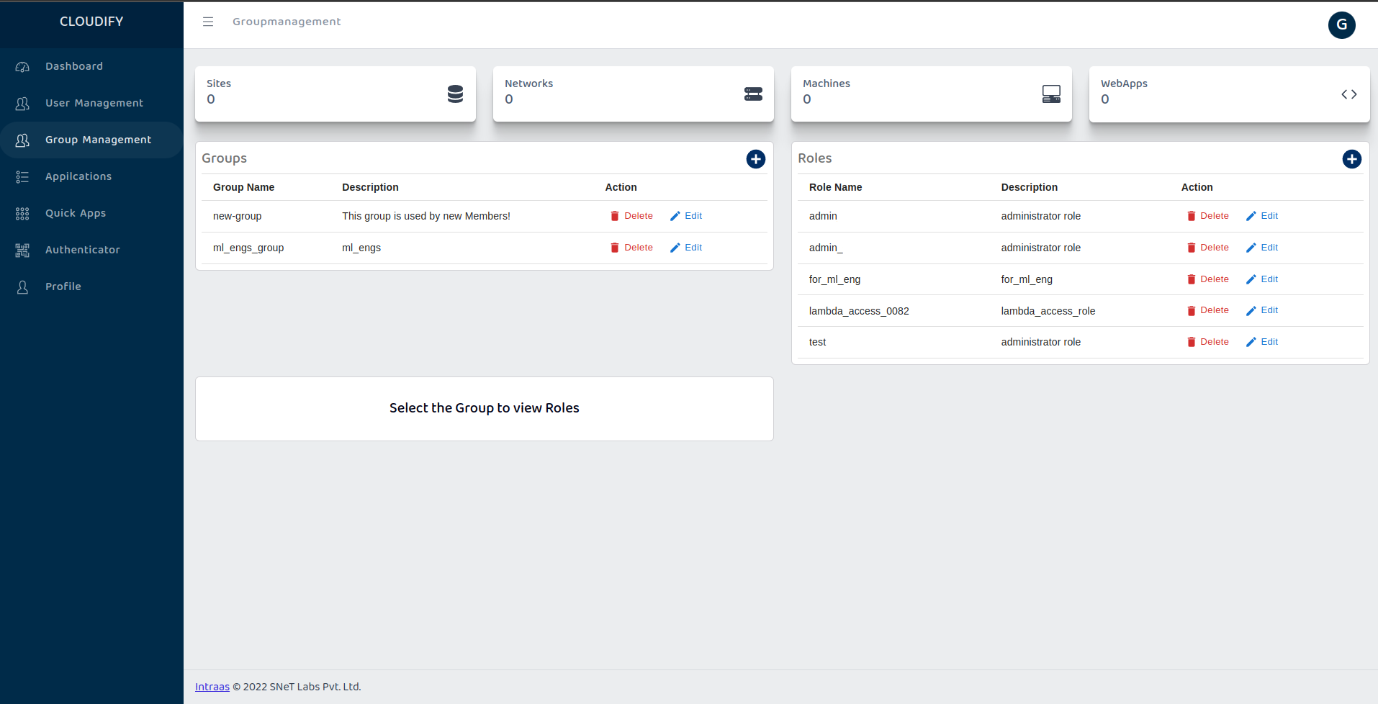The image size is (1378, 704).
Task: Click 'Select the Group to view Roles' message
Action: click(x=485, y=408)
